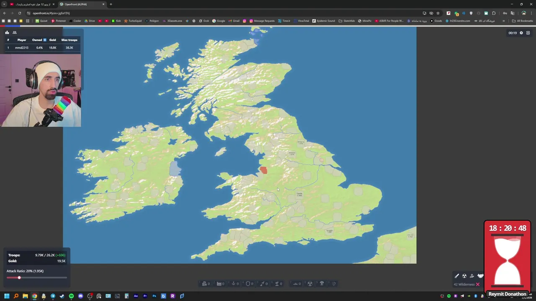Click the trade event filter icon
This screenshot has width=536, height=301.
tap(472, 276)
